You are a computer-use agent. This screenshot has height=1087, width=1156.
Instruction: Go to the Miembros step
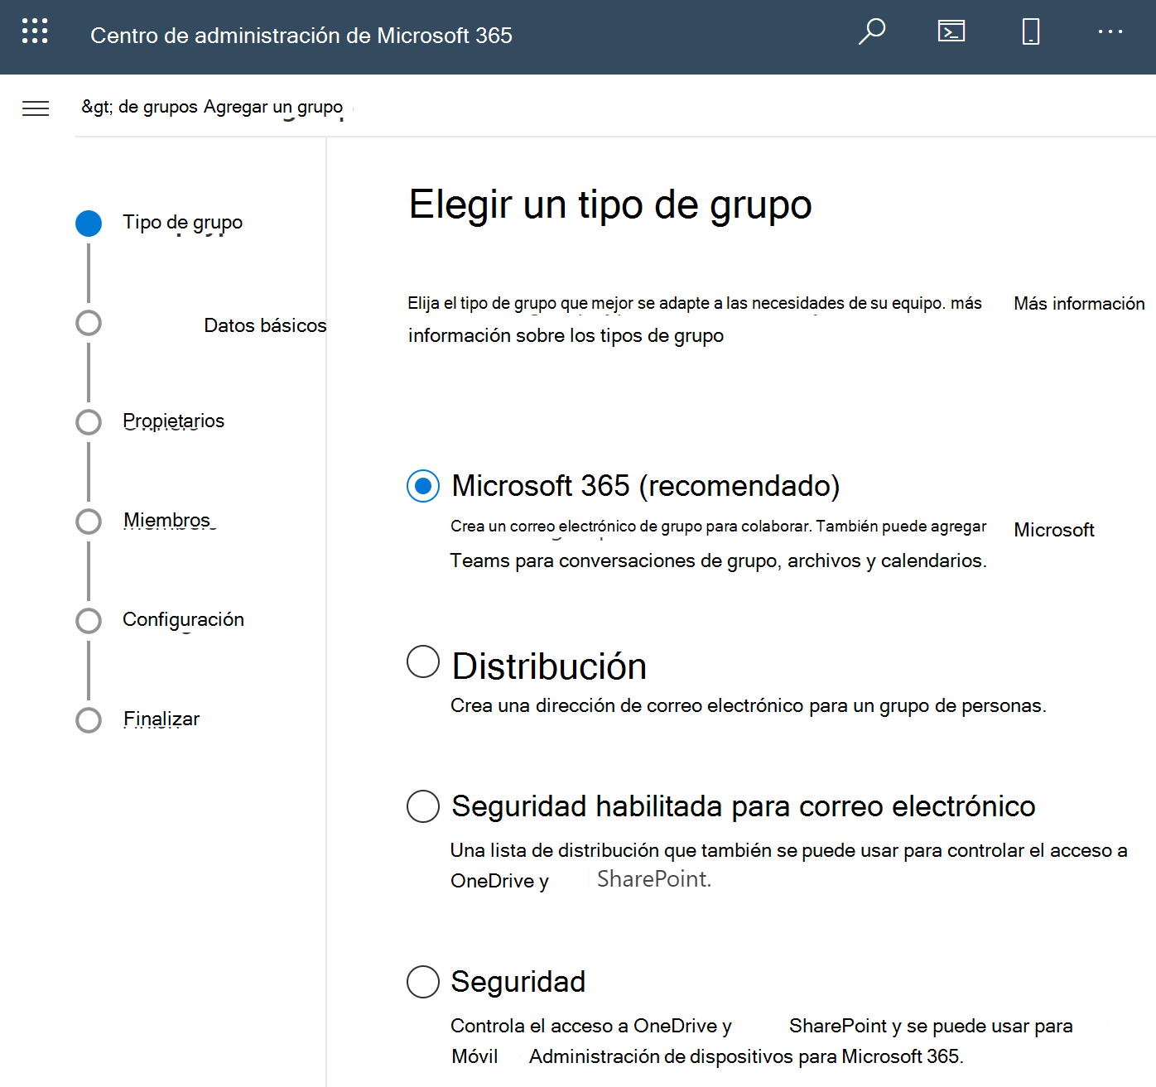click(167, 520)
